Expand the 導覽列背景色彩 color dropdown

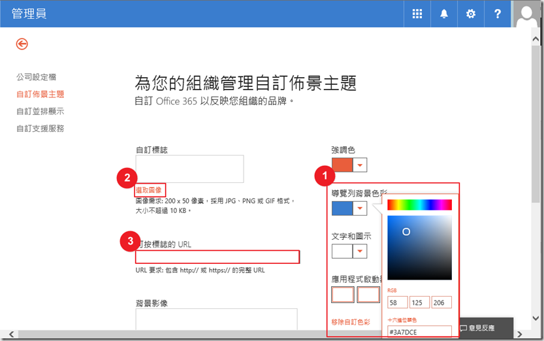click(360, 208)
